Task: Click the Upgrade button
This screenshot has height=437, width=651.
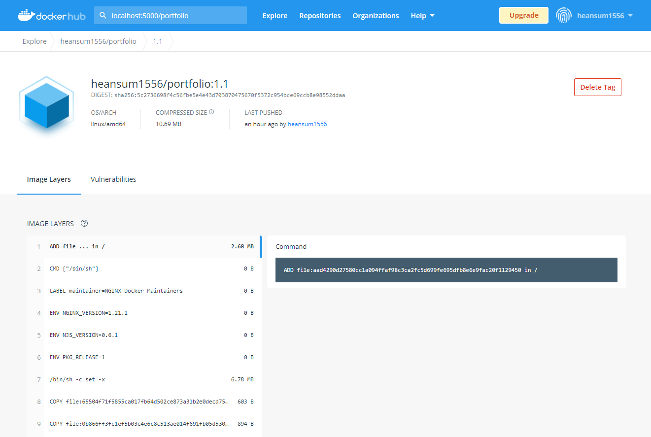Action: pos(524,15)
